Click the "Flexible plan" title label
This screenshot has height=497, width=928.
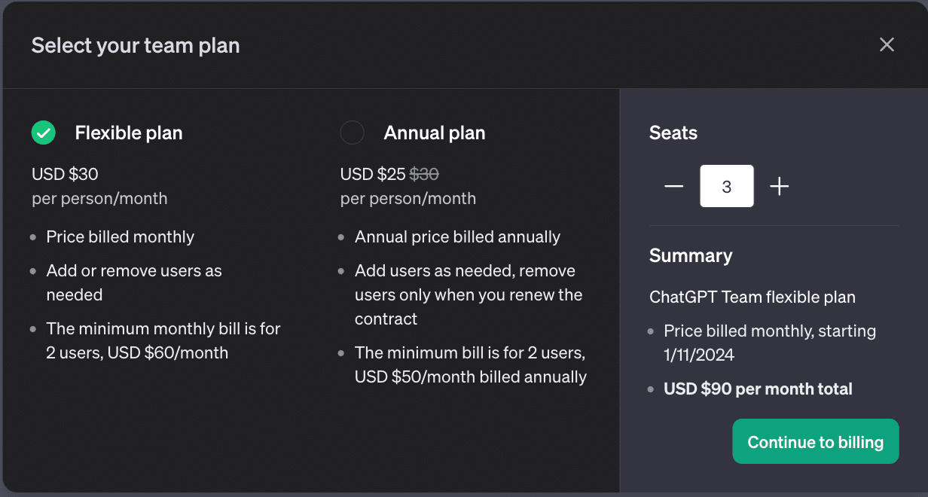pos(128,133)
